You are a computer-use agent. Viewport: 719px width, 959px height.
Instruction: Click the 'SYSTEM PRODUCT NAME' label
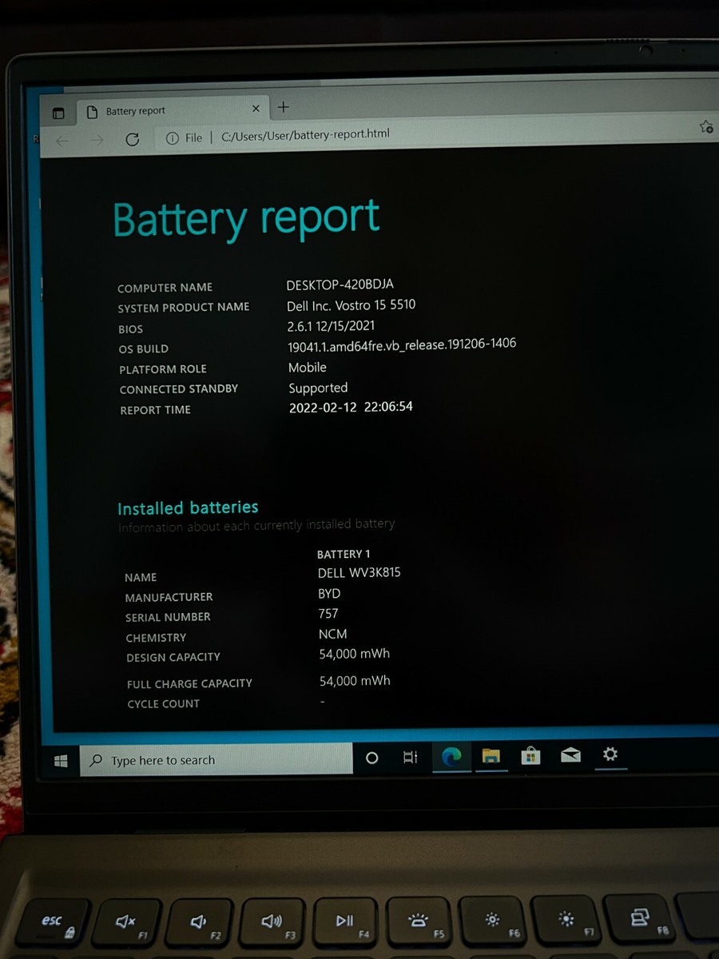pos(184,308)
